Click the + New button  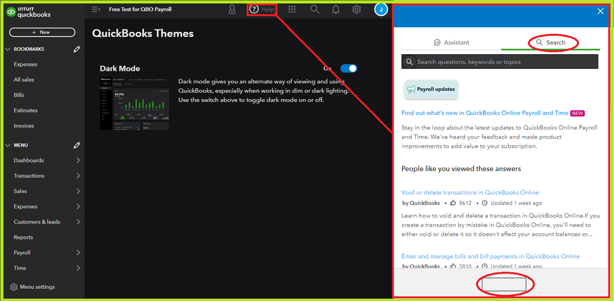(42, 32)
